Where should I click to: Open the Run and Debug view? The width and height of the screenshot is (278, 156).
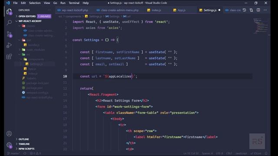click(9, 45)
